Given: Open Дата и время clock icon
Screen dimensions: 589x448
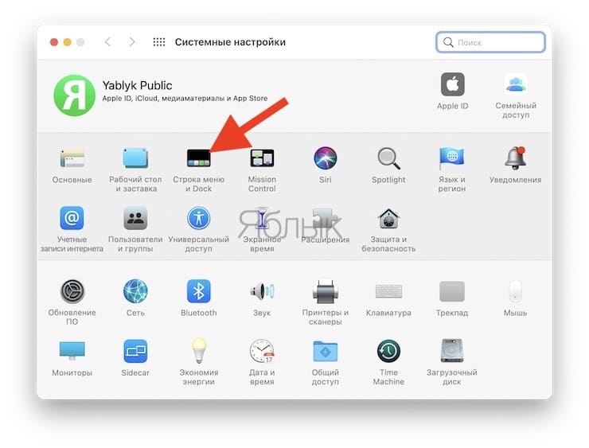Looking at the screenshot, I should coord(262,351).
